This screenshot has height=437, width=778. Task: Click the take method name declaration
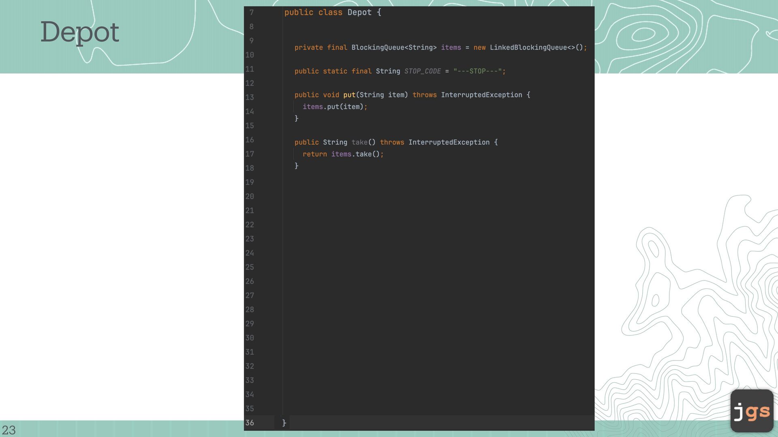(359, 142)
